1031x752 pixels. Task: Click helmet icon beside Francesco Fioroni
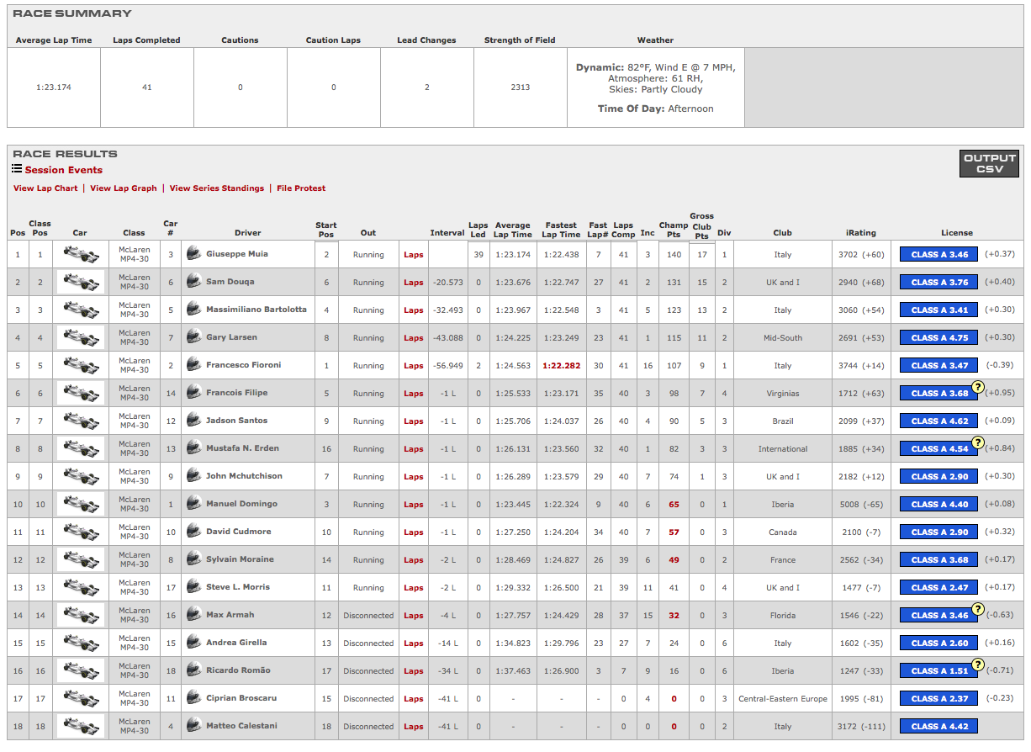194,364
